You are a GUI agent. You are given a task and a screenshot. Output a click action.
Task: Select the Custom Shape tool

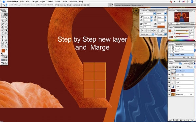[6, 40]
